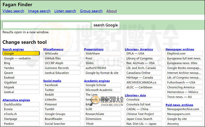Open the Academic engines category link
Viewport: 205px width, 127px height.
(x=97, y=81)
